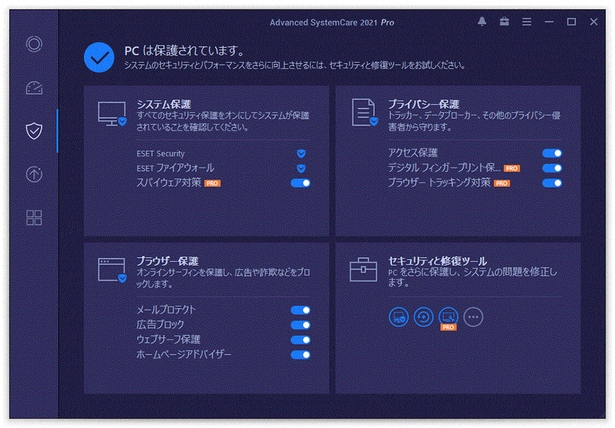
Task: Click the blue checkmark protection status icon
Action: [x=99, y=57]
